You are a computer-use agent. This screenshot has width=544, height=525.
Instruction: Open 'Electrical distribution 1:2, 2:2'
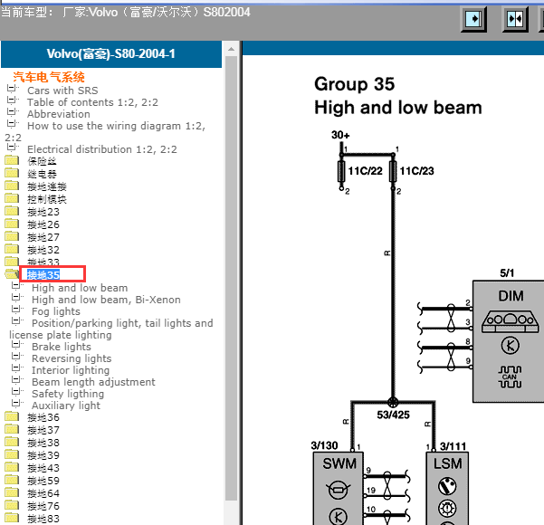[x=102, y=149]
